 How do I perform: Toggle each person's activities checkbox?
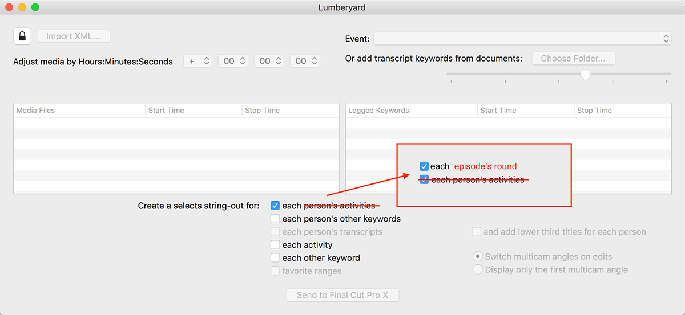point(275,205)
